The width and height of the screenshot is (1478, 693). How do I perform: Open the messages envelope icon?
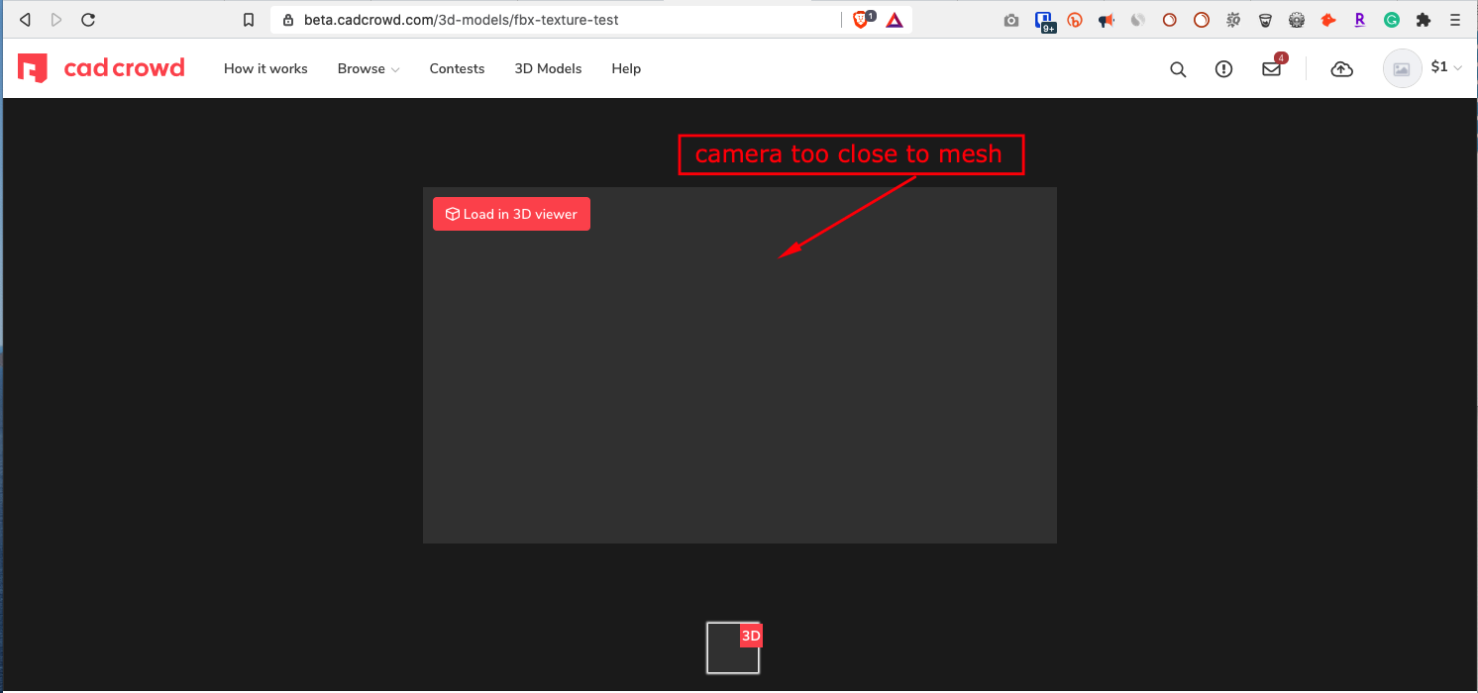pos(1271,69)
